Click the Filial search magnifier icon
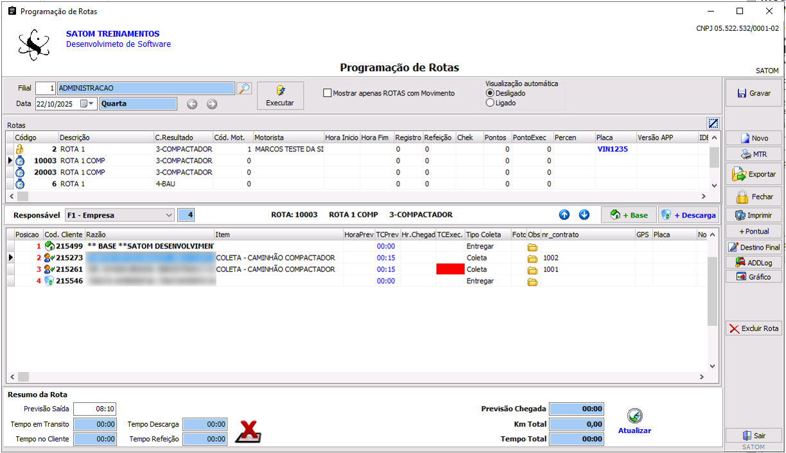 (244, 89)
